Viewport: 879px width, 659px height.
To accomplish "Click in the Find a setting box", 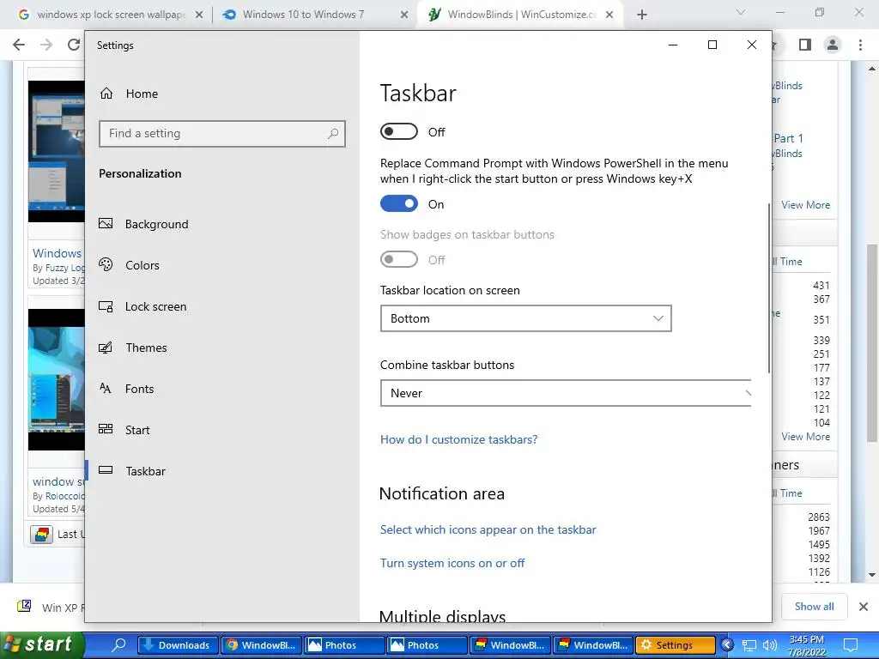I will click(x=222, y=133).
